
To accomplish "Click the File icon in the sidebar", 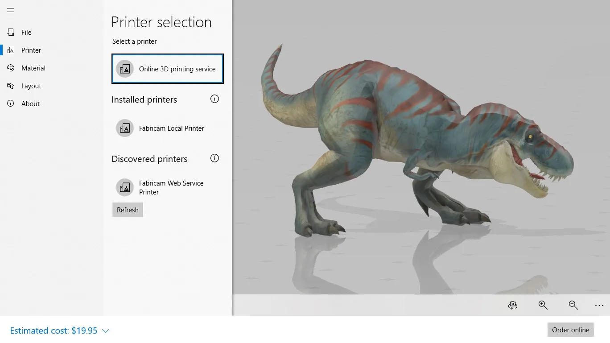I will 11,32.
